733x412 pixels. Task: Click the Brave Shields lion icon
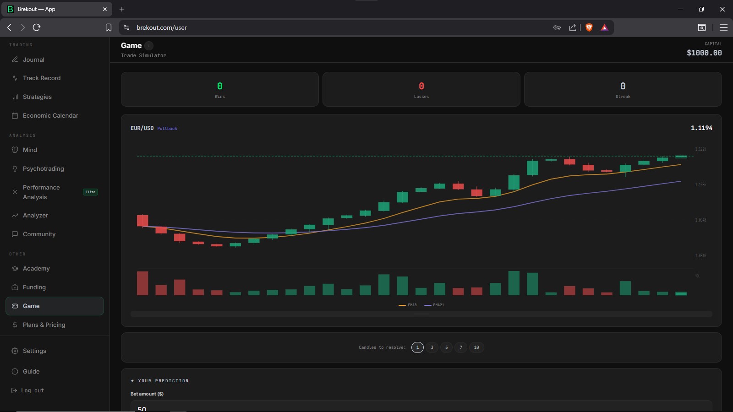pyautogui.click(x=589, y=27)
